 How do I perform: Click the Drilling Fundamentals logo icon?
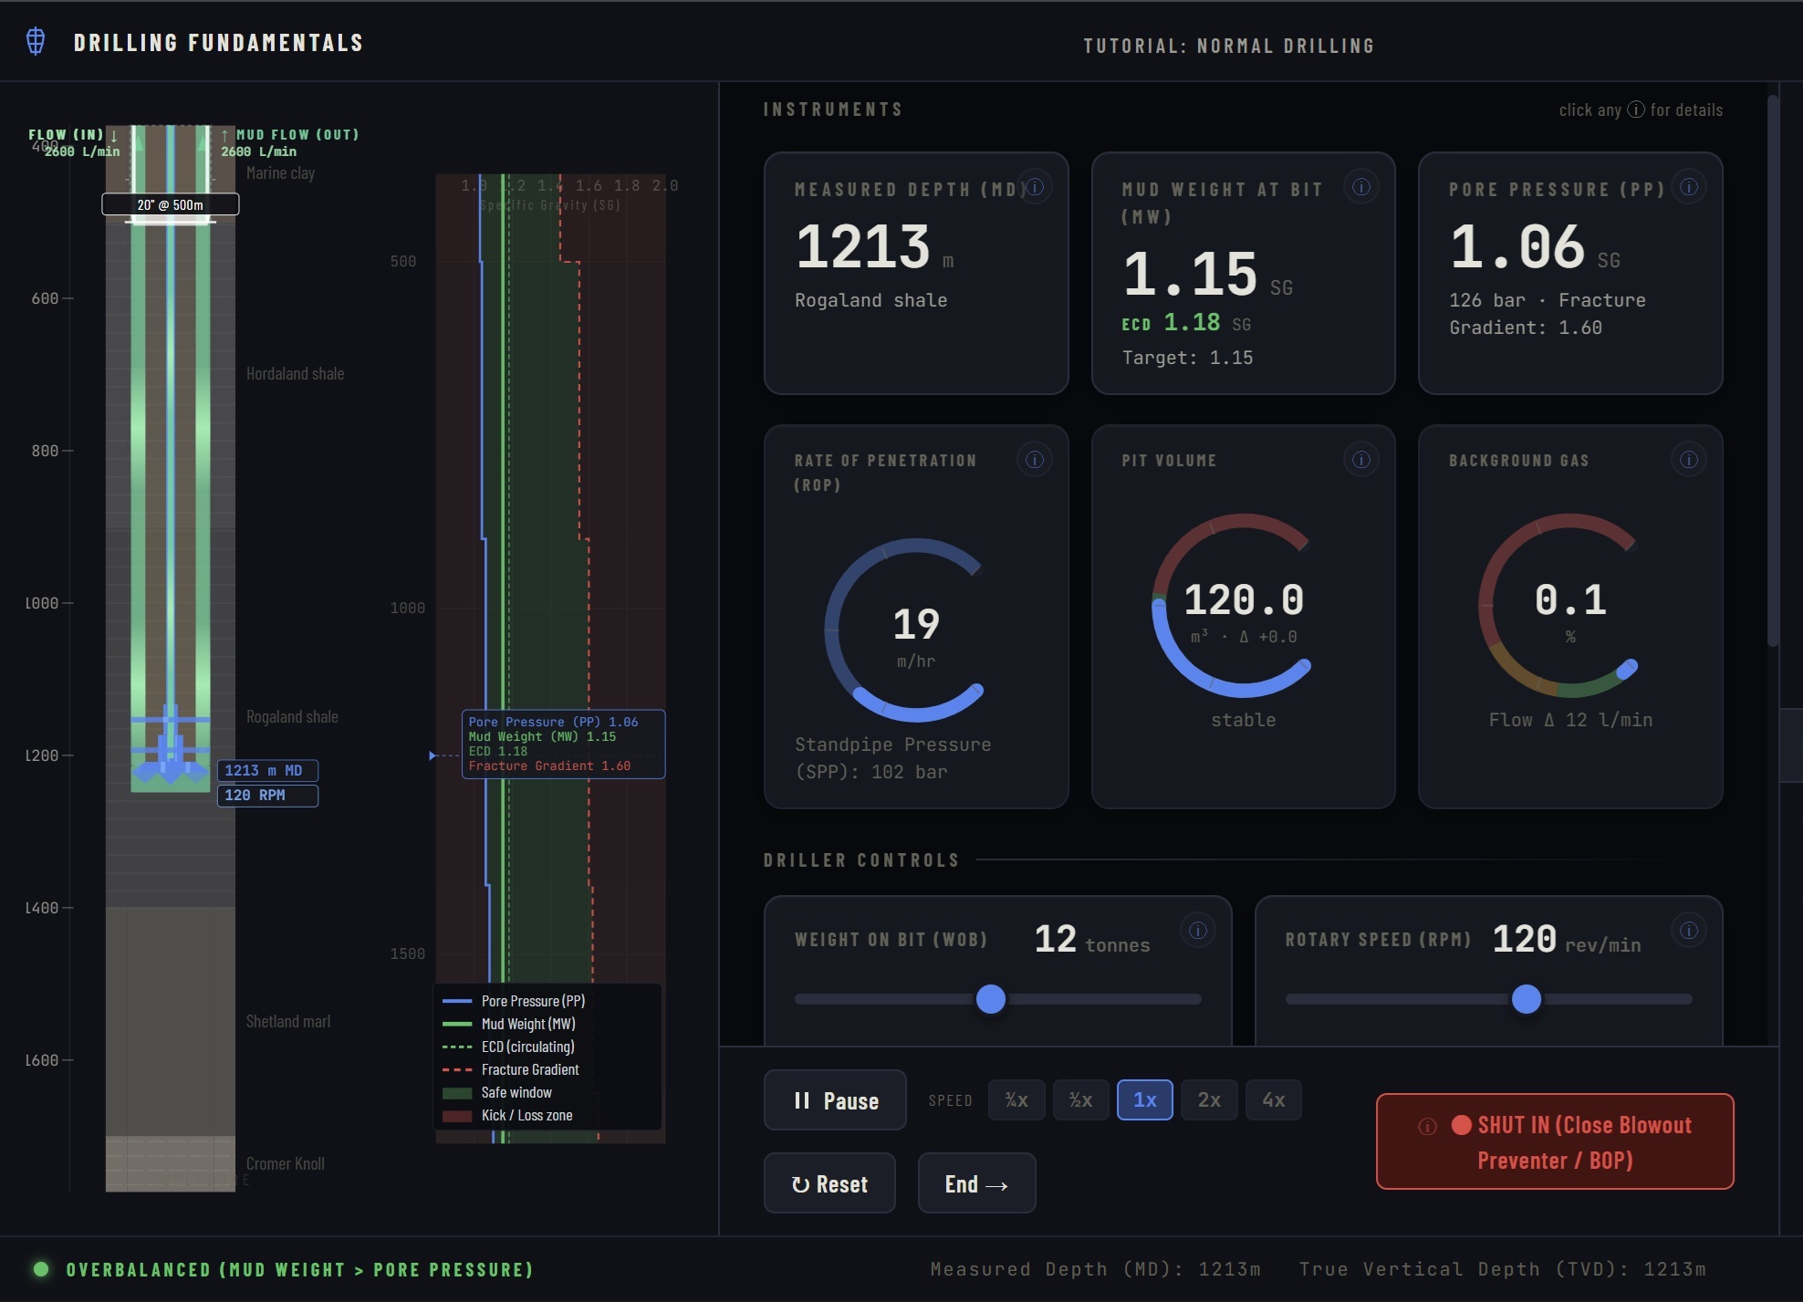tap(36, 42)
